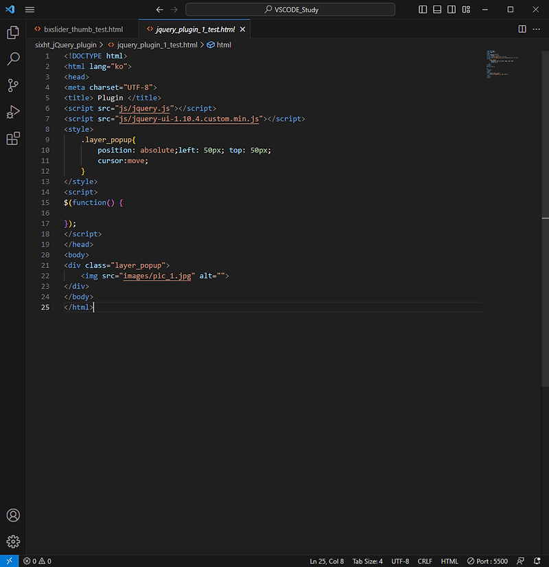This screenshot has width=549, height=567.
Task: Open the Search view
Action: pyautogui.click(x=13, y=58)
